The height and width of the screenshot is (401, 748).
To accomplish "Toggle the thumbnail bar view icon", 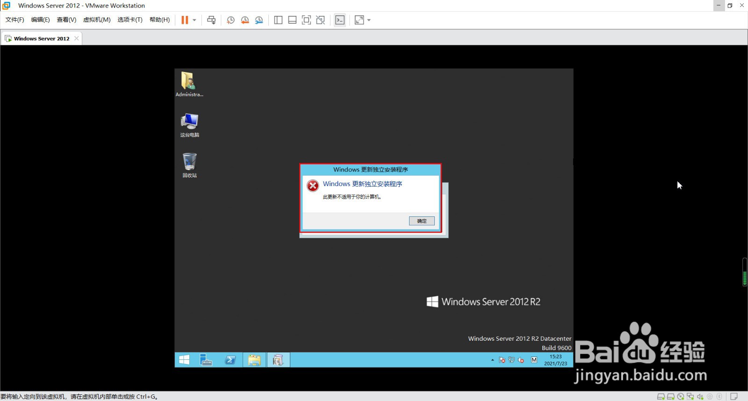I will [292, 20].
